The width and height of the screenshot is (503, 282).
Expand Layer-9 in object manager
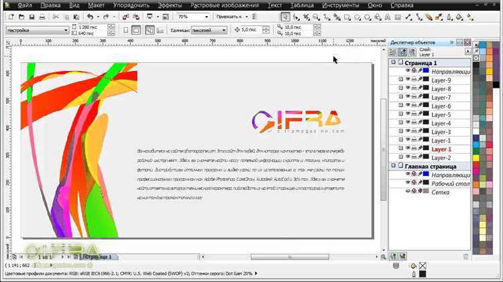click(x=400, y=79)
